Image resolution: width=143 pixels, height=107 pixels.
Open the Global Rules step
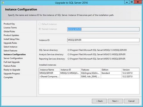9,31
